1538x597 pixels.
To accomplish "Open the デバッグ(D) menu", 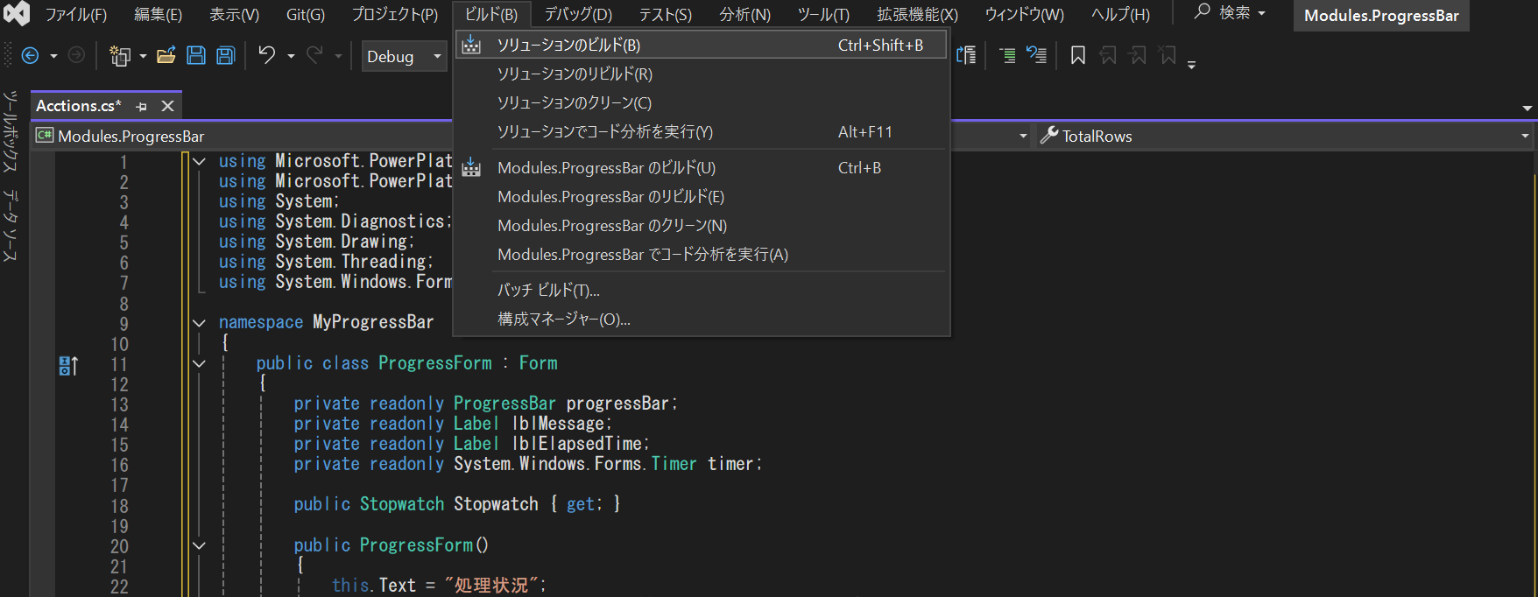I will click(578, 14).
